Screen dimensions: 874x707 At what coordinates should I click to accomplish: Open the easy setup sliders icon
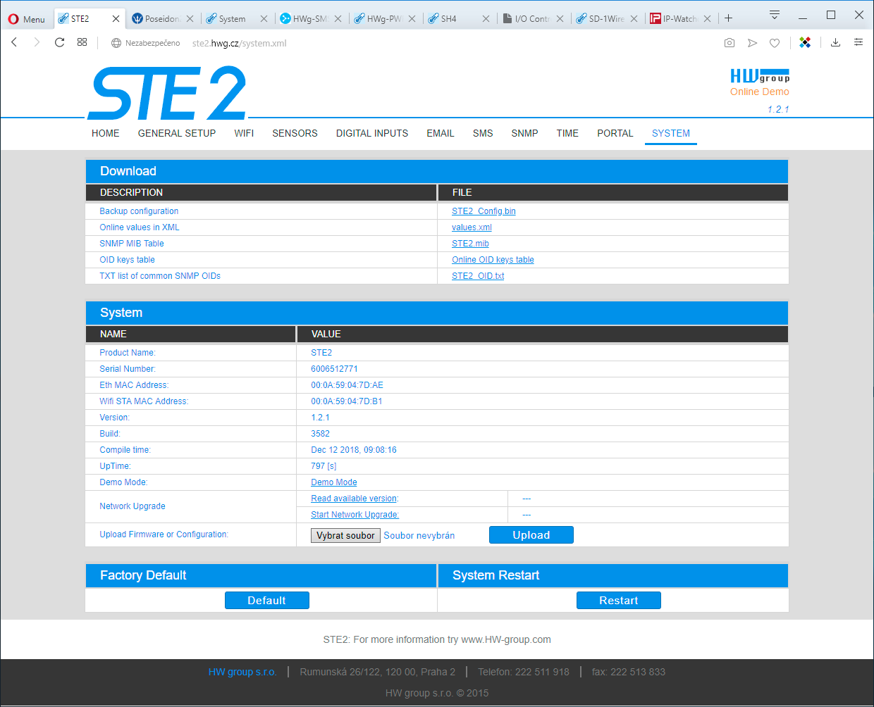(x=858, y=43)
